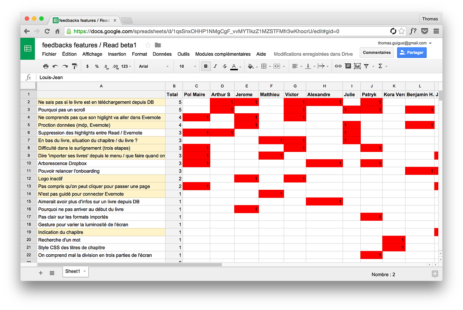Open the Aide menu

[x=261, y=54]
